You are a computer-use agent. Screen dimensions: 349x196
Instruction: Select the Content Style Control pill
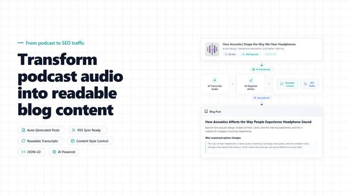click(90, 141)
